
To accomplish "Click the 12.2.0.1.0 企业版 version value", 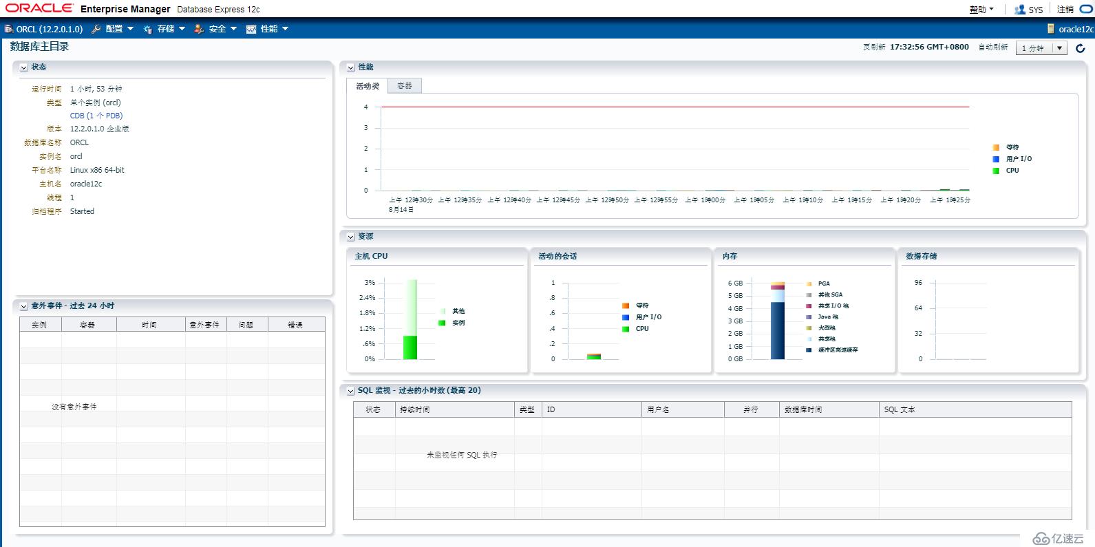I will tap(100, 129).
